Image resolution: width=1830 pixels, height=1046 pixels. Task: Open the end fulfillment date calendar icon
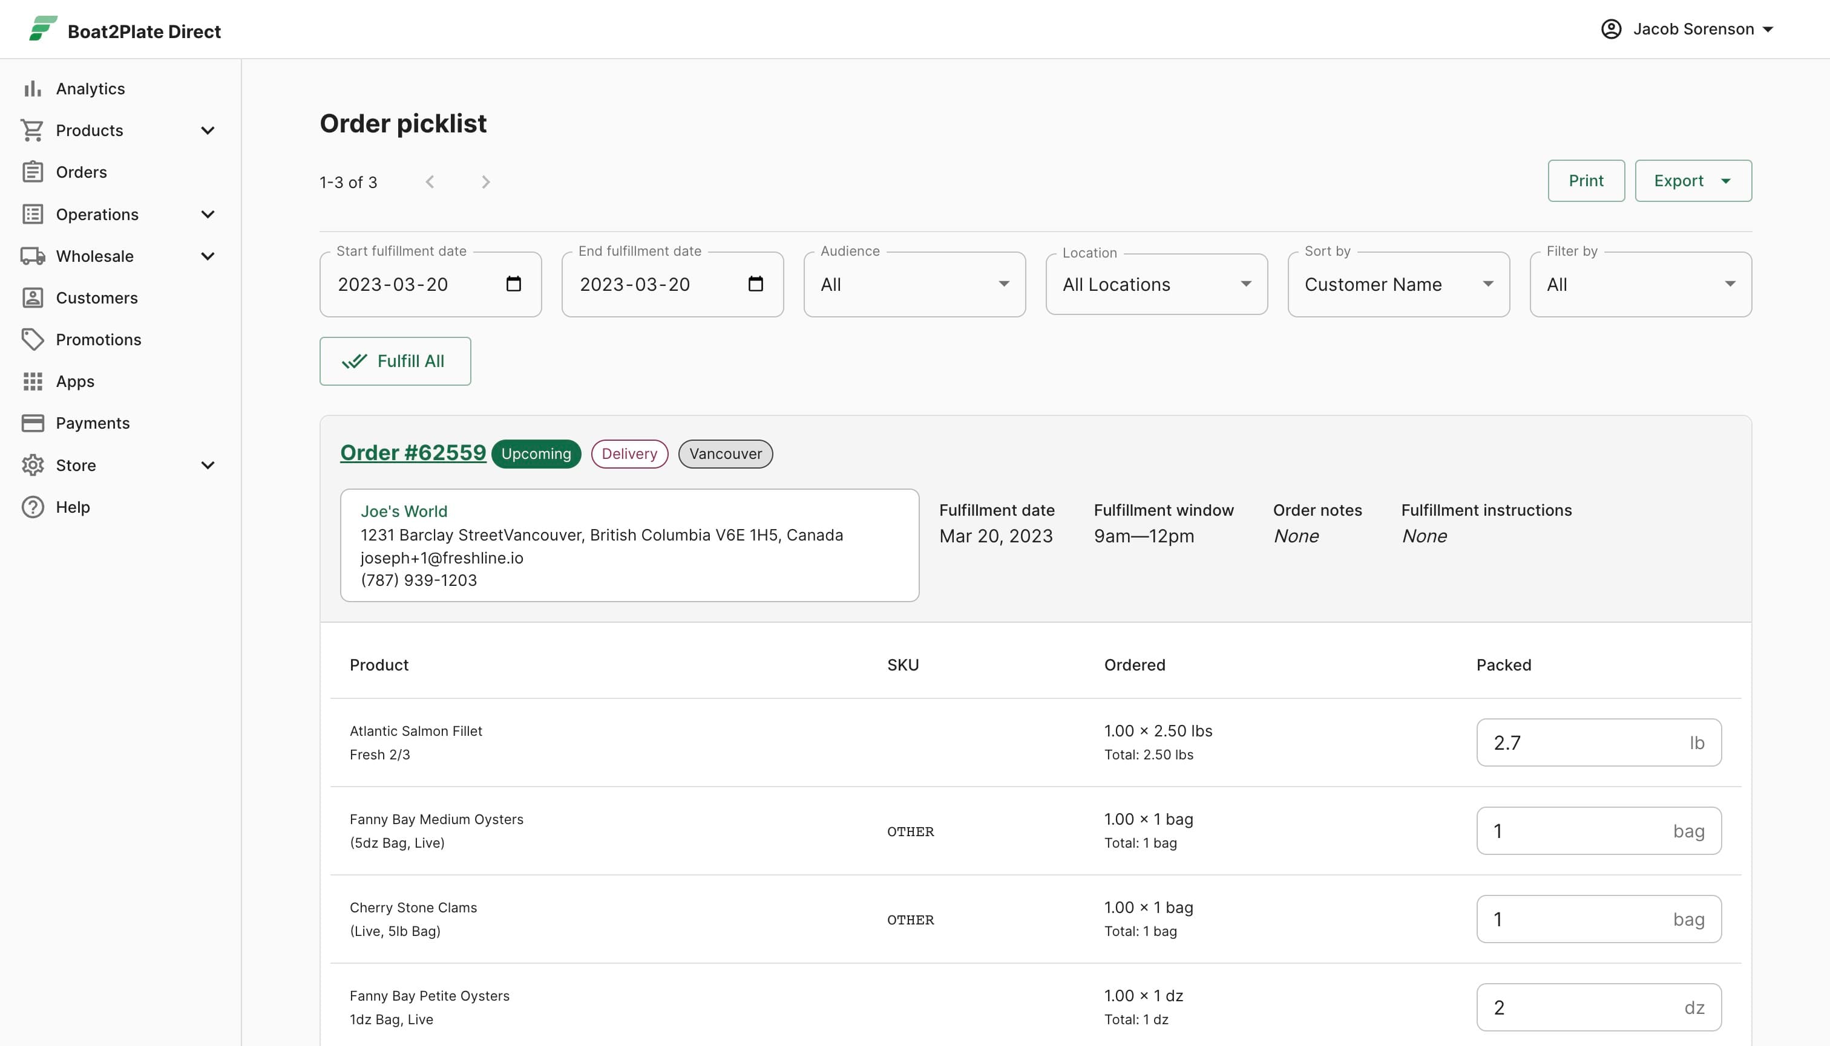click(756, 283)
